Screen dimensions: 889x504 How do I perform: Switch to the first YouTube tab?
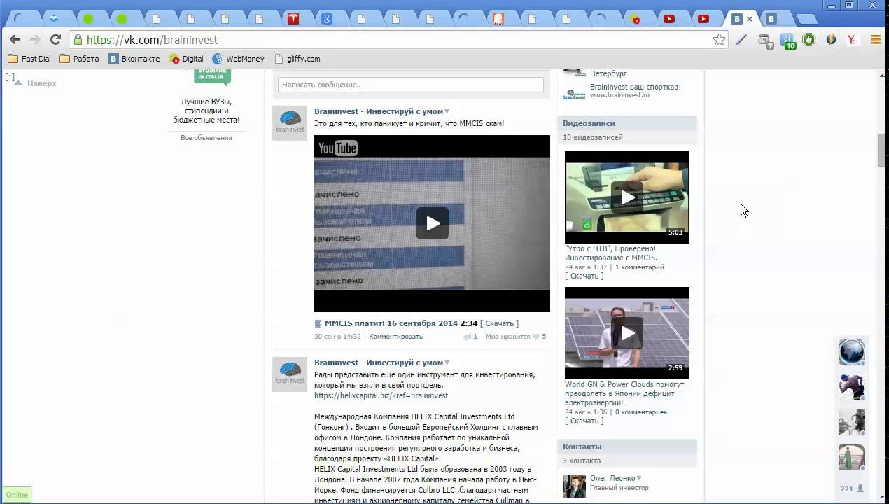point(669,19)
